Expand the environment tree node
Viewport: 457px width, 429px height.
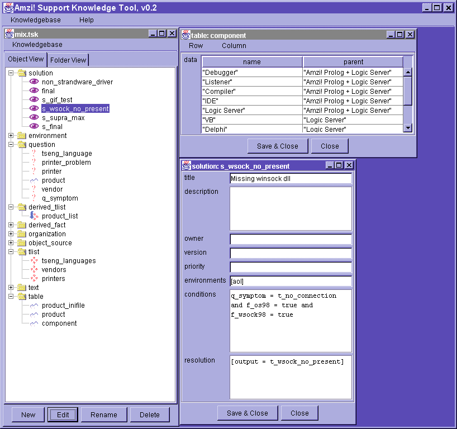11,136
